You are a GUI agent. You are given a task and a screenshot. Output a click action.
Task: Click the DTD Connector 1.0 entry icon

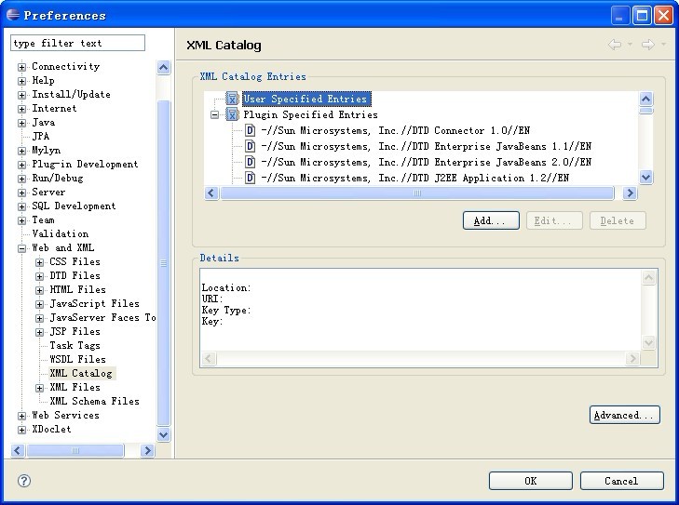coord(250,131)
